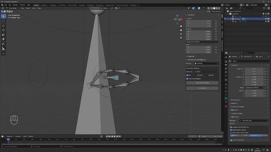
Task: Select the Measure tool
Action: point(3,49)
